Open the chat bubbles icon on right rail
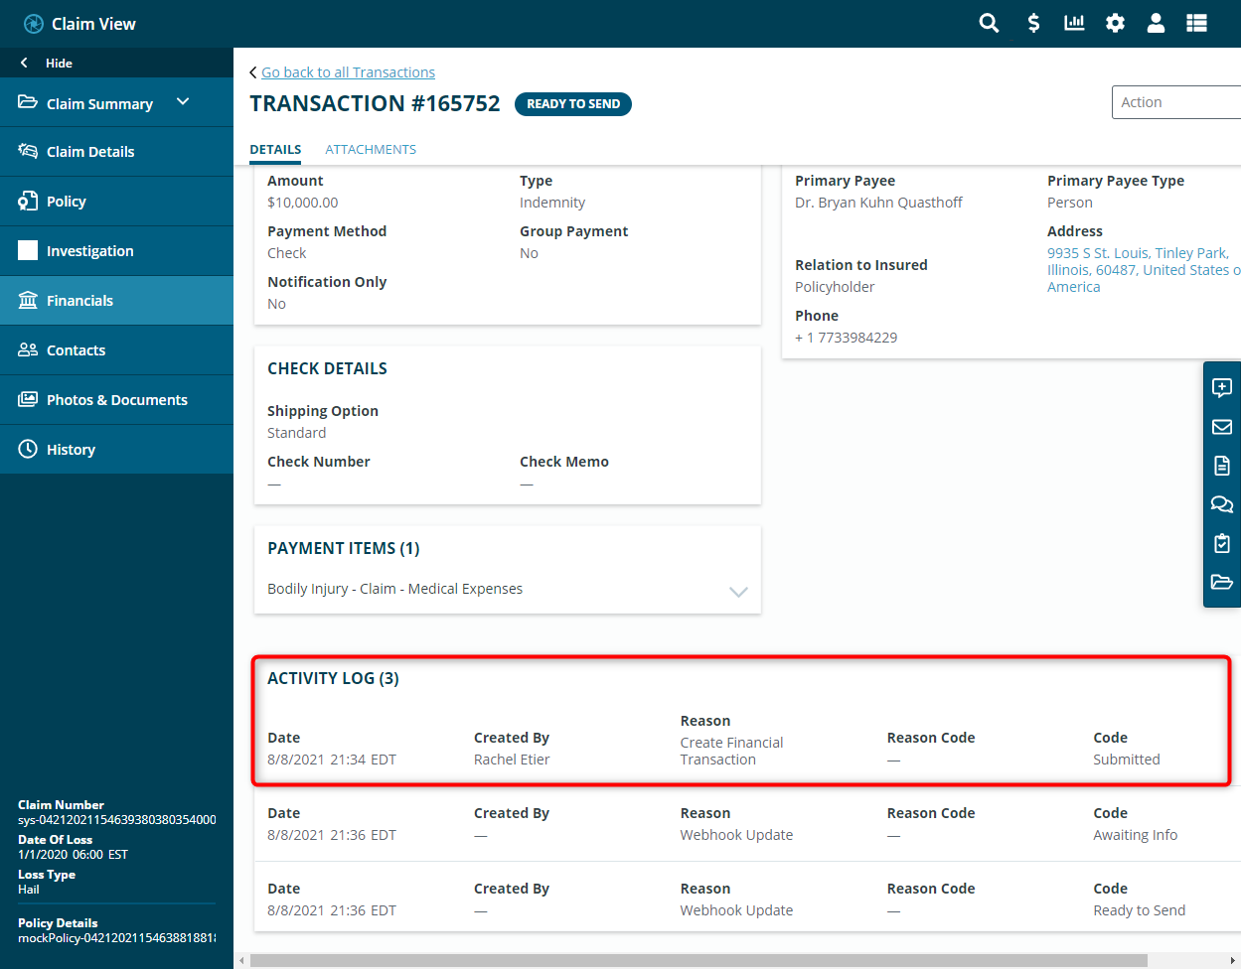The height and width of the screenshot is (969, 1241). [1222, 504]
